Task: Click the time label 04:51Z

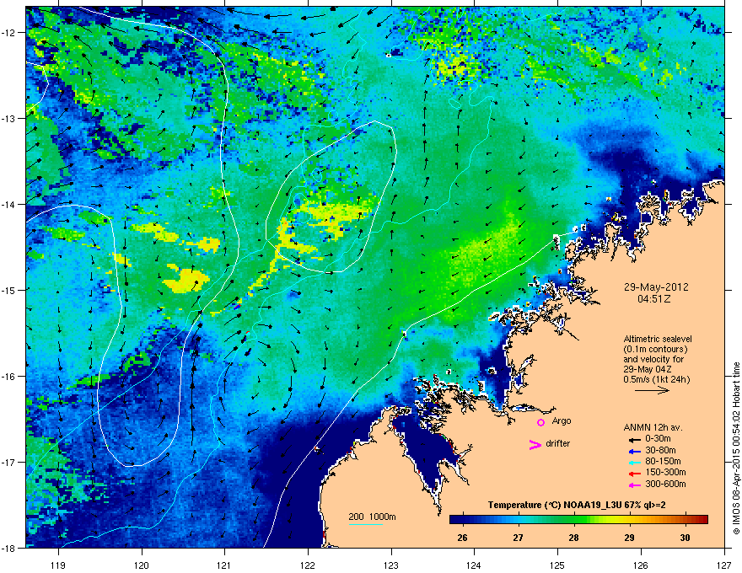Action: pos(654,299)
